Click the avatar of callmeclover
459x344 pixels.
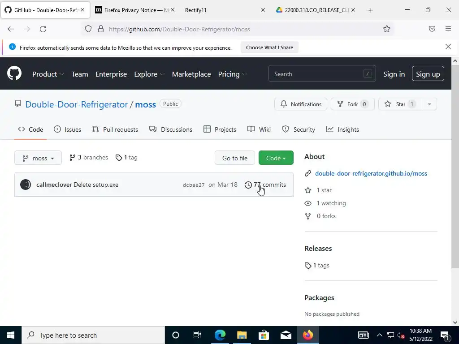pos(26,185)
